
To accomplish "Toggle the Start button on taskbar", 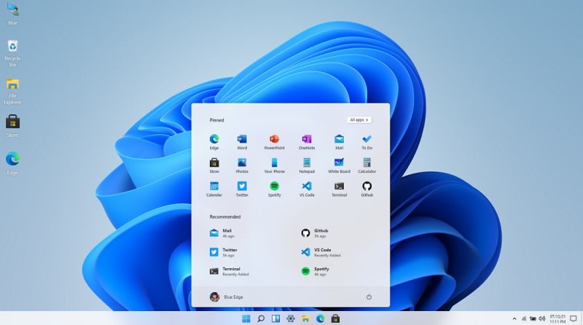I will 246,318.
